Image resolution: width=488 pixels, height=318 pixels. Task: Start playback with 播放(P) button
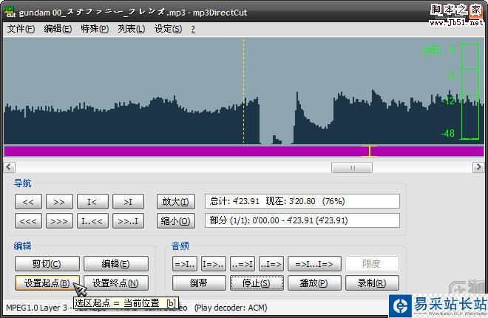tap(314, 283)
